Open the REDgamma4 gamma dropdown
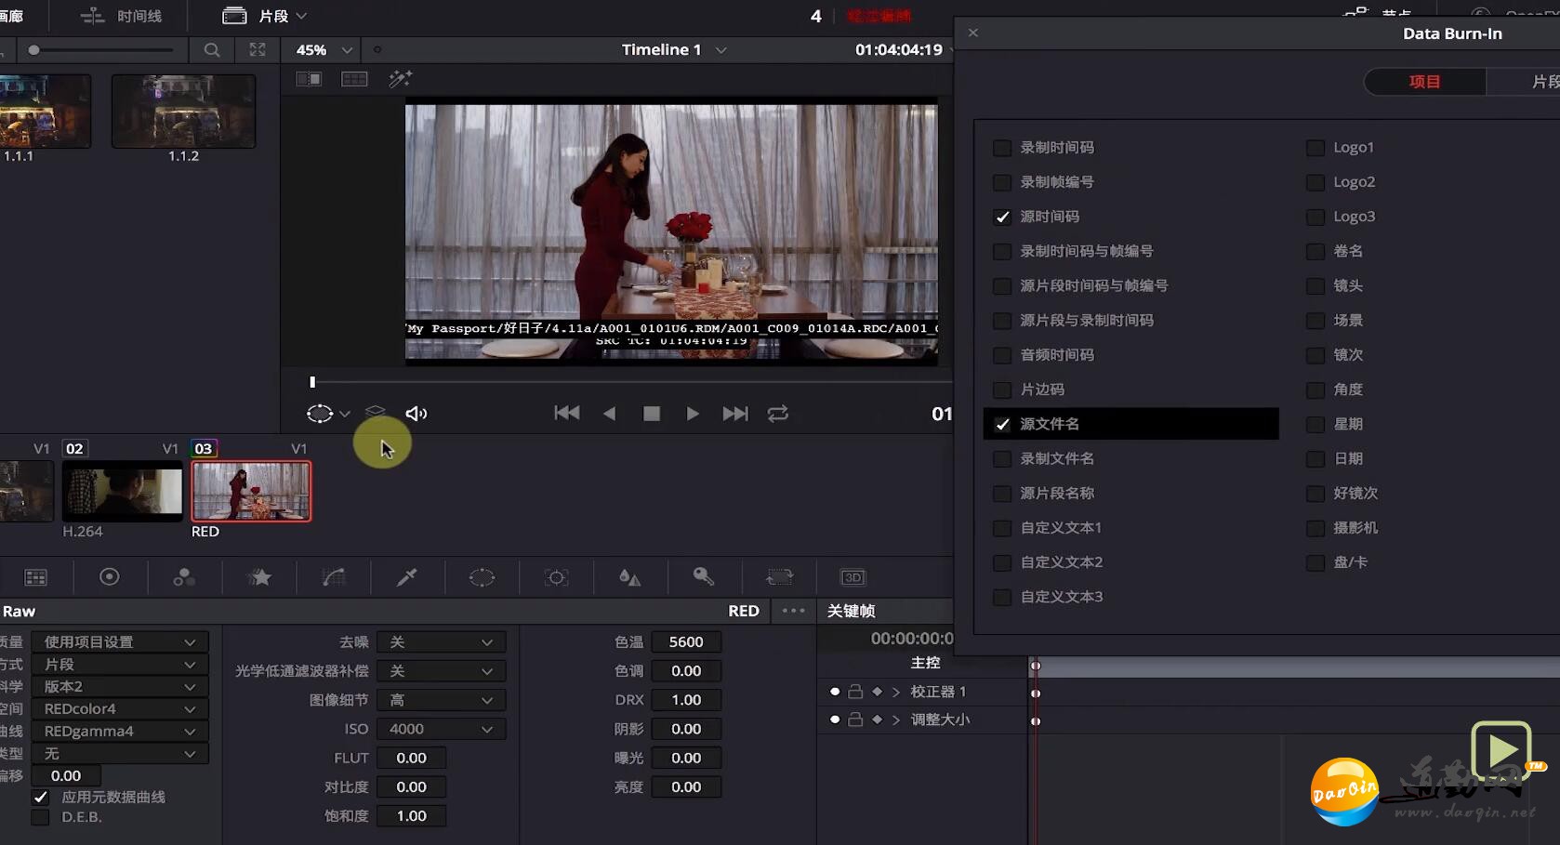Viewport: 1560px width, 845px height. [120, 732]
